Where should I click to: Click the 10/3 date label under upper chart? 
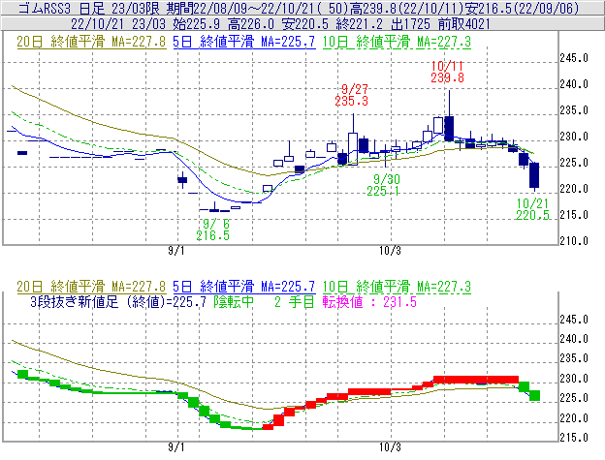point(390,251)
